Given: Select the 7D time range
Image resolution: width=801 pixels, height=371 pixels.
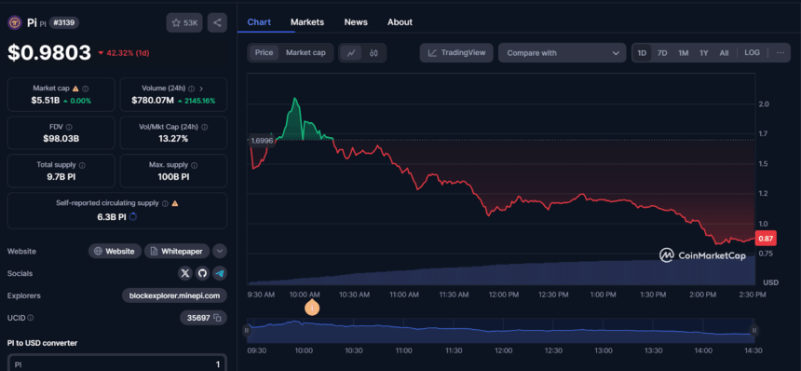Looking at the screenshot, I should click(x=662, y=52).
